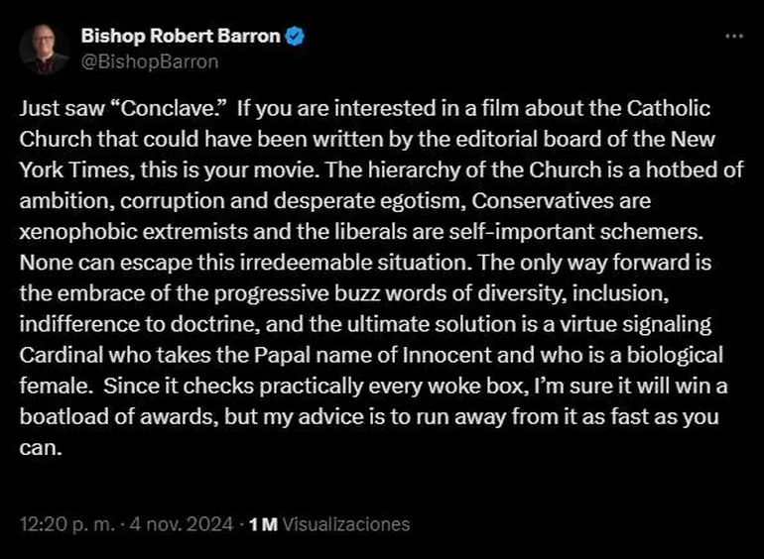Click the Bishop Robert Barron display name
Image resolution: width=764 pixels, height=559 pixels.
(x=181, y=38)
